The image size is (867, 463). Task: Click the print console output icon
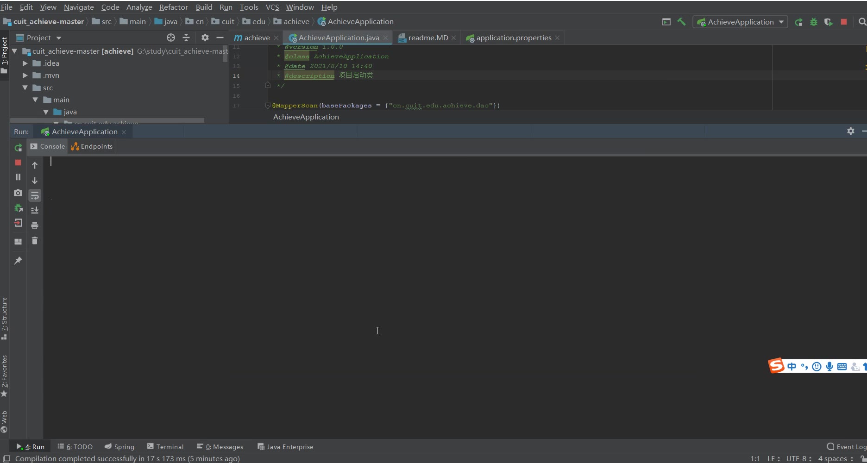pos(35,225)
